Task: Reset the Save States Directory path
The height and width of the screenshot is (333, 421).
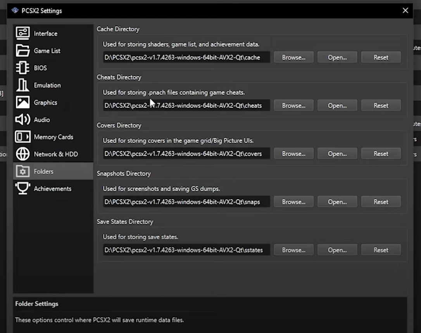Action: pos(381,250)
